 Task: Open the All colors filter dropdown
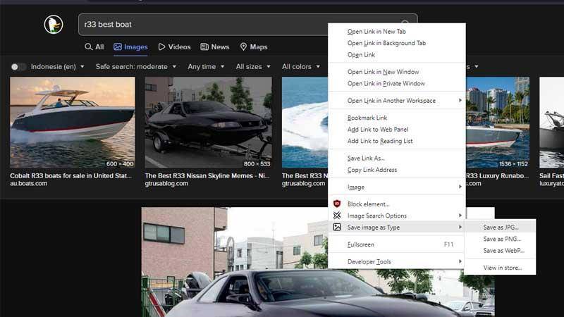pyautogui.click(x=301, y=67)
